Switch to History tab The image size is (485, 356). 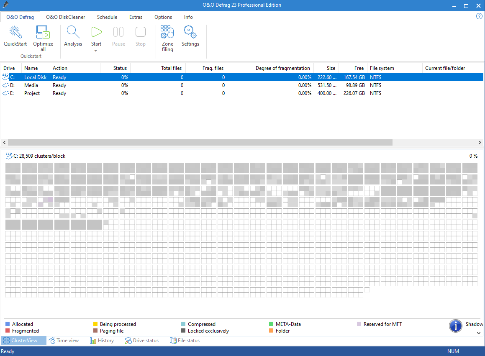coord(102,341)
